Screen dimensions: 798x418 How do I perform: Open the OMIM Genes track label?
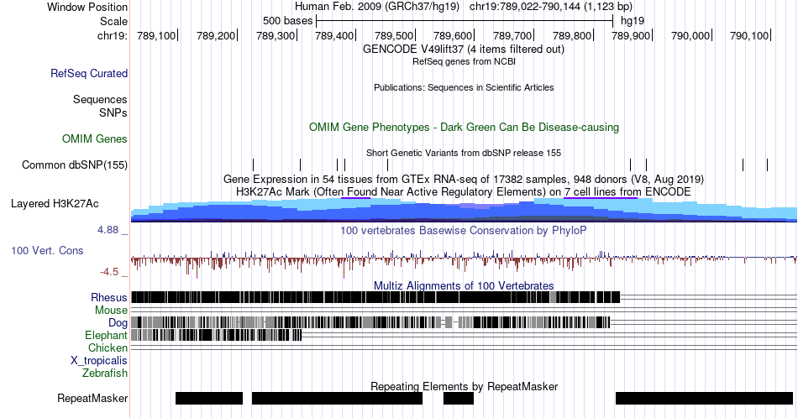click(x=95, y=138)
